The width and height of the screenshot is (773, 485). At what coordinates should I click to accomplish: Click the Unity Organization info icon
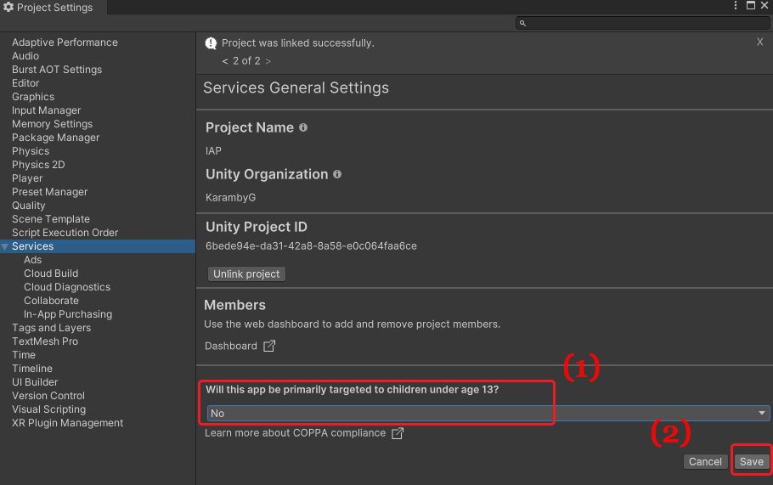click(x=337, y=174)
